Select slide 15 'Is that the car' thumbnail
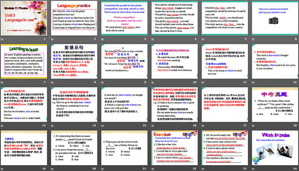299x171 pixels. click(x=124, y=104)
